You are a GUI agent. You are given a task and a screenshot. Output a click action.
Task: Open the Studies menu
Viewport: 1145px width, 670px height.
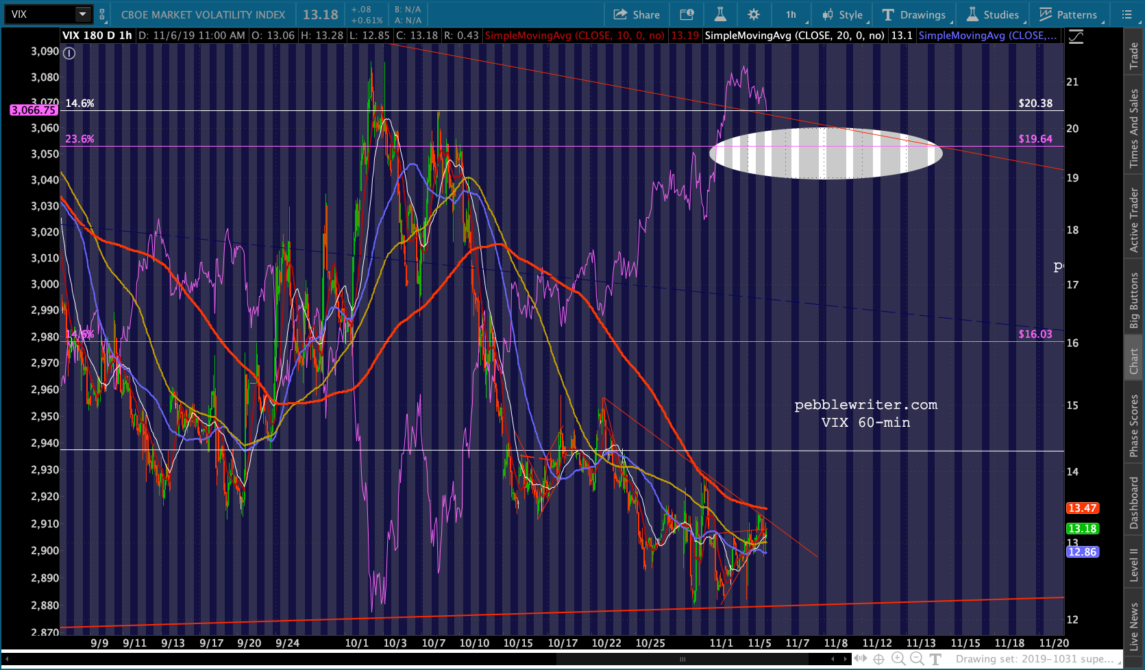(993, 14)
